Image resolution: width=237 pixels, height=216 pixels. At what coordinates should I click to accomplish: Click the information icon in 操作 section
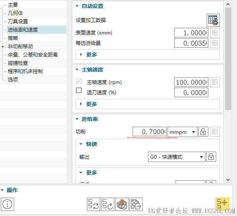pyautogui.click(x=7, y=204)
